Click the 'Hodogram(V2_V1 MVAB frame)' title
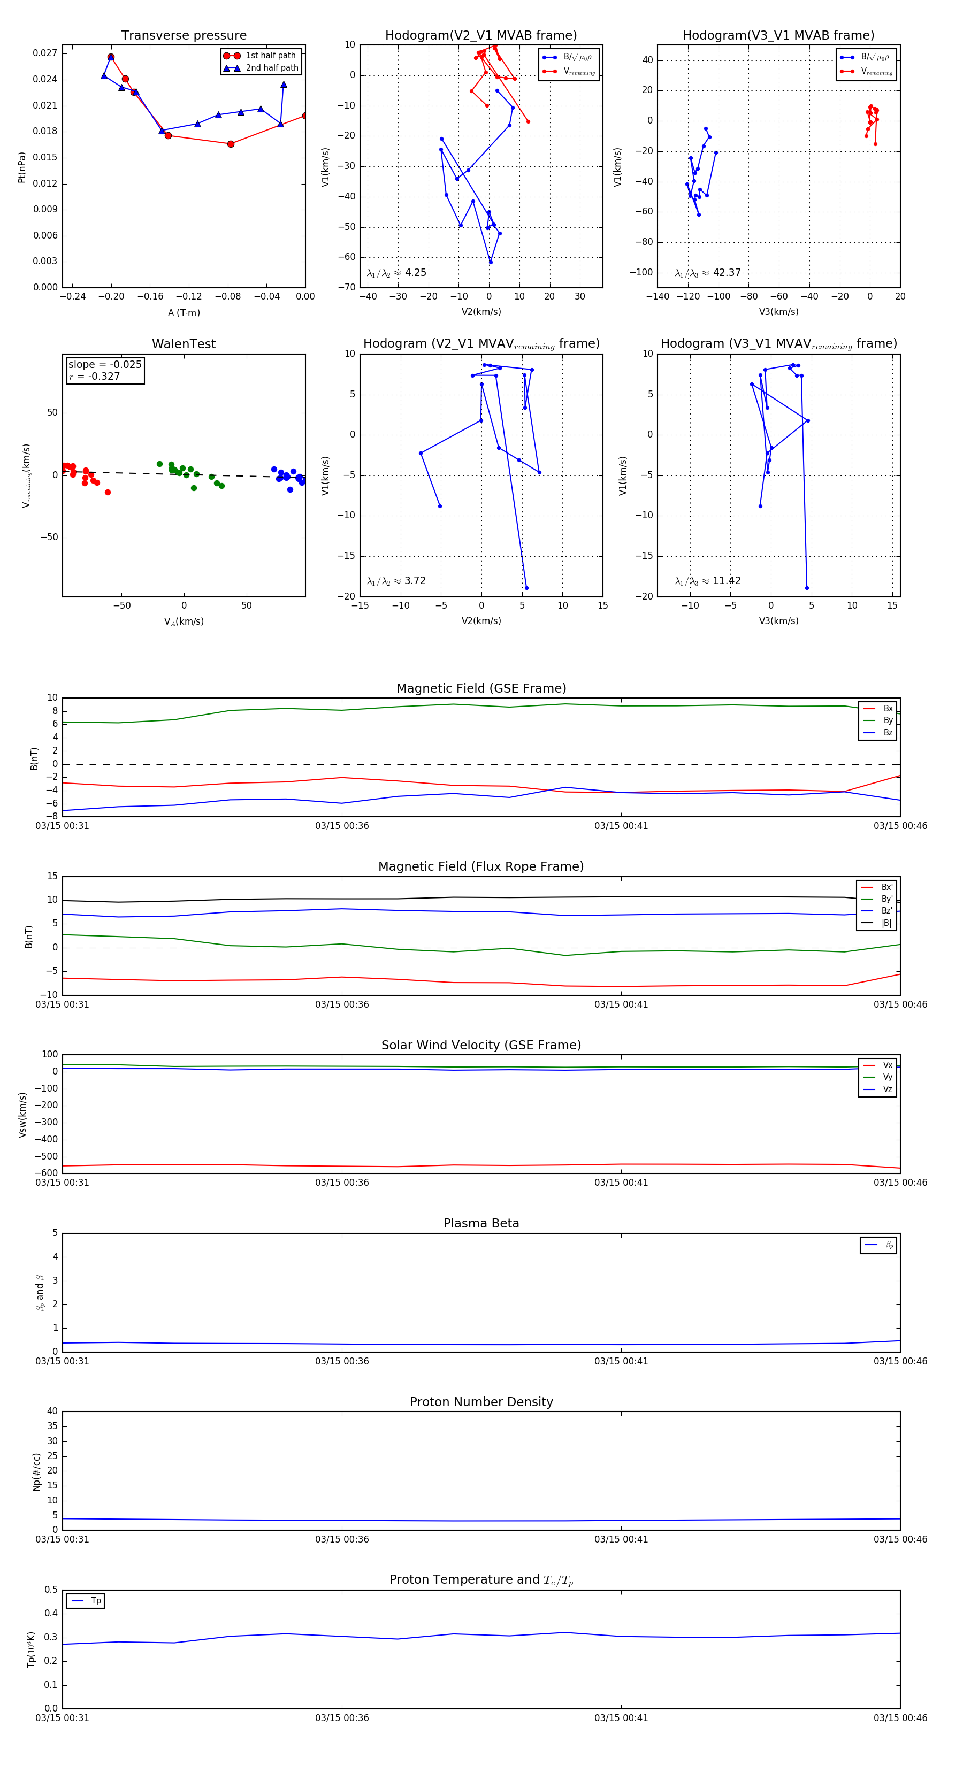 (x=481, y=36)
